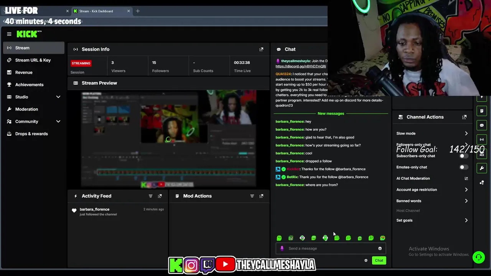Viewport: 491px width, 276px height.
Task: Open AI Chat Moderation external link icon
Action: [x=466, y=178]
